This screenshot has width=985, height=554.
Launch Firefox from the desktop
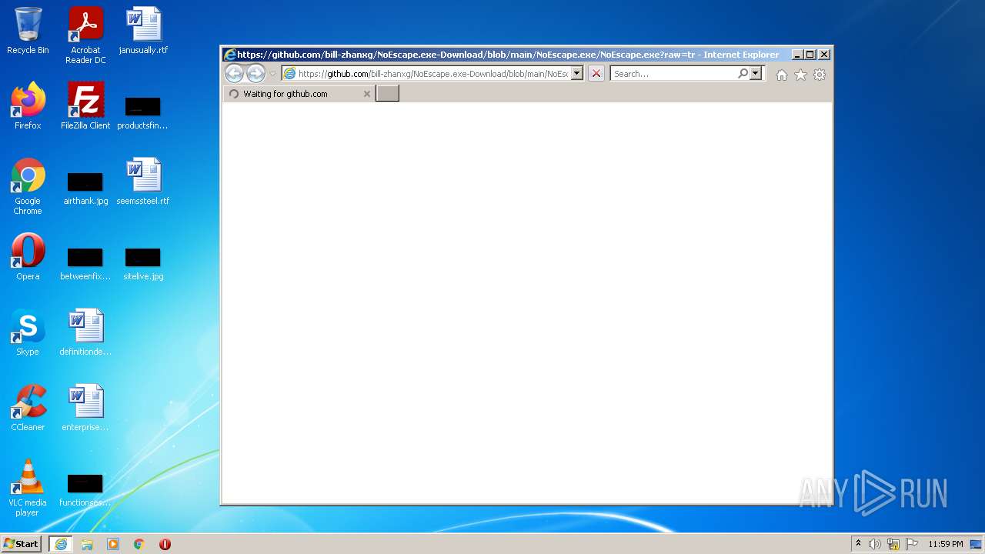(28, 107)
